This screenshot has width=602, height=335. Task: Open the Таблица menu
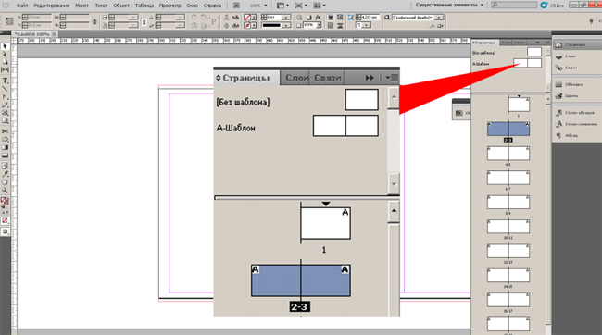[144, 6]
